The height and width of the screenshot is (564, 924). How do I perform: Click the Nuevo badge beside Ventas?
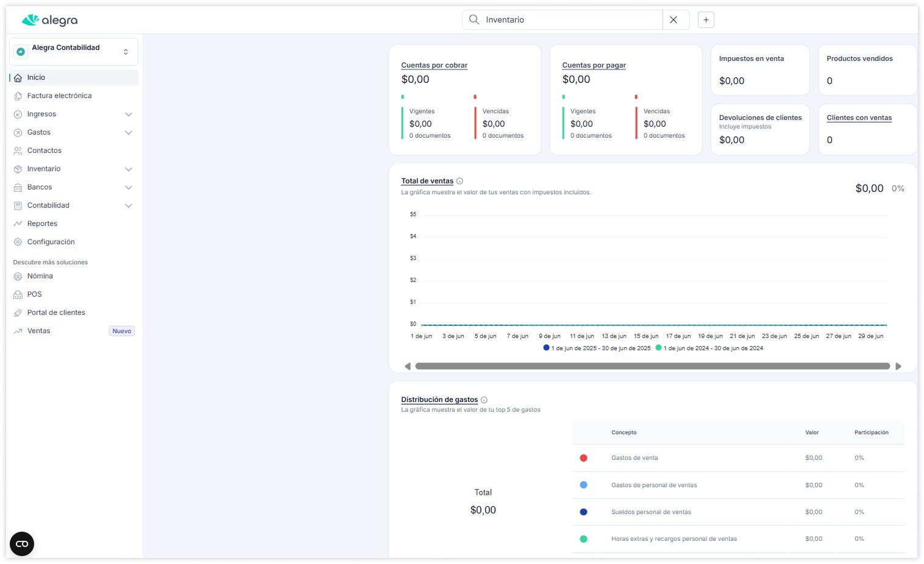pos(122,331)
